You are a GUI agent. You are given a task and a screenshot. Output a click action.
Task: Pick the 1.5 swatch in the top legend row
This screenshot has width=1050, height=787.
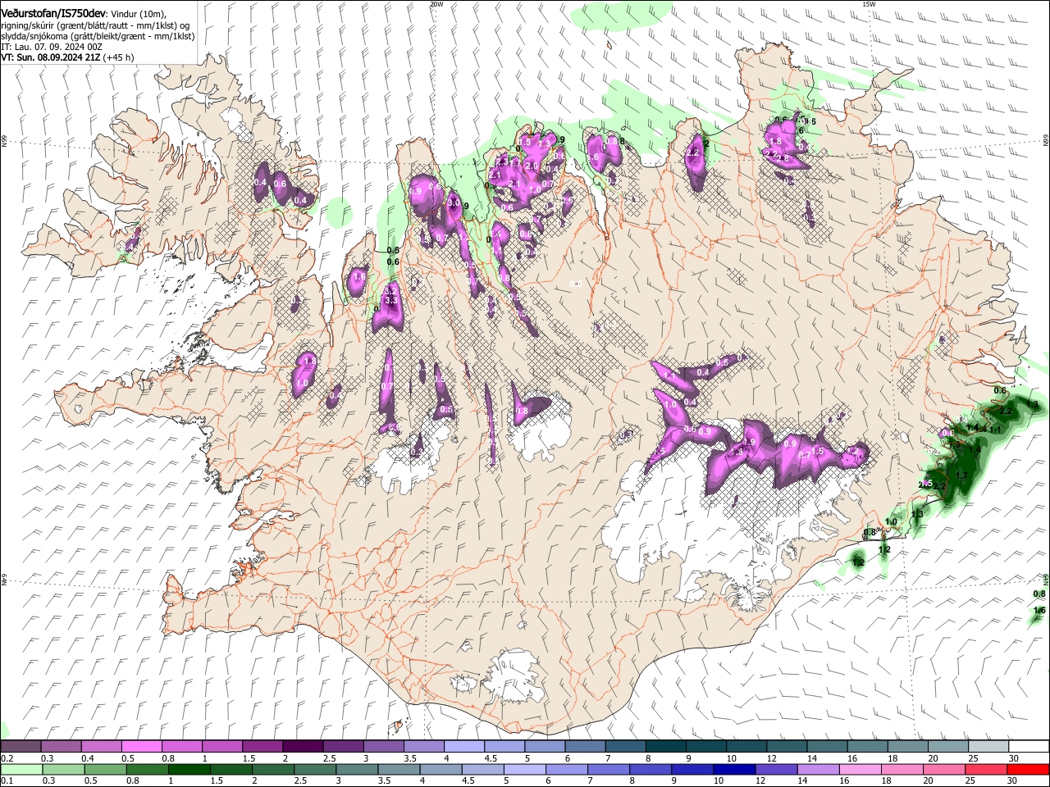[x=262, y=746]
